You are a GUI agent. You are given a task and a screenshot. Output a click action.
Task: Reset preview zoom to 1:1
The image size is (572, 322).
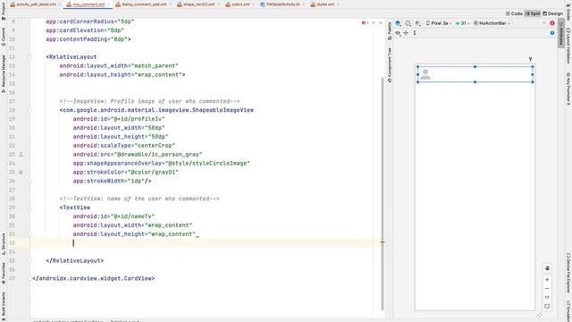(x=547, y=297)
